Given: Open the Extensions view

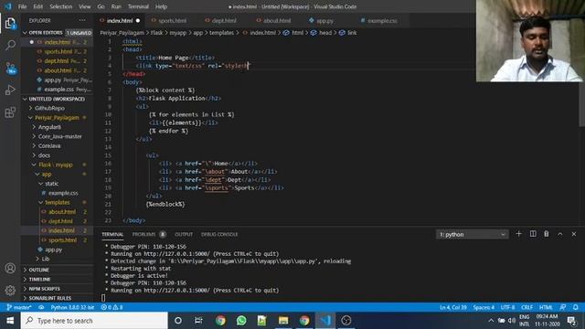Looking at the screenshot, I should click(x=10, y=111).
